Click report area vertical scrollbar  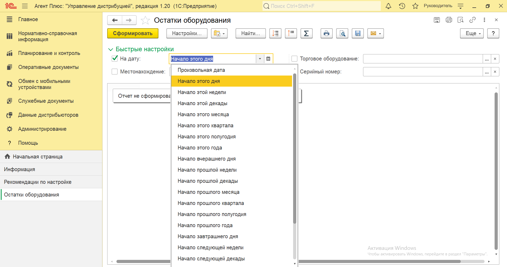point(496,171)
